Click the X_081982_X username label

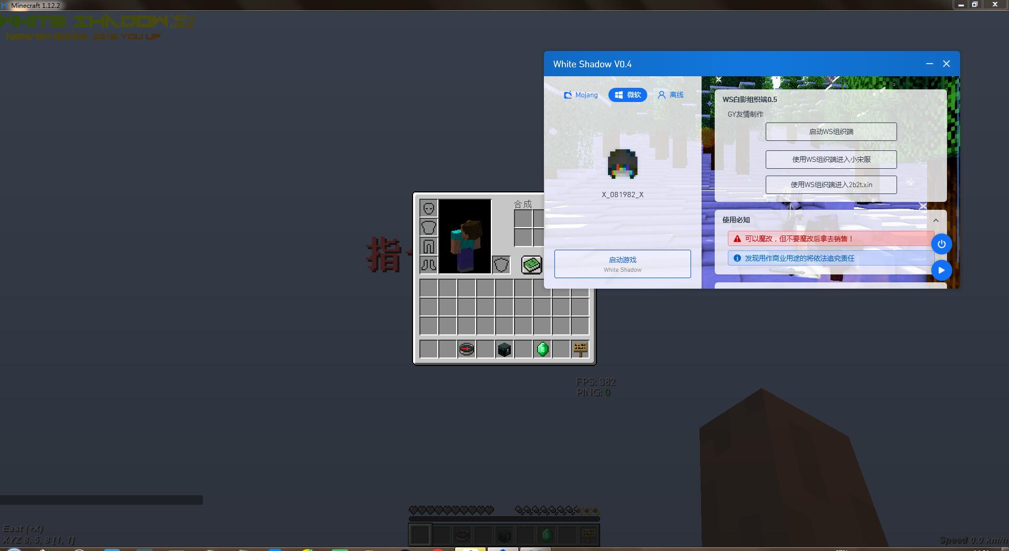pos(623,195)
